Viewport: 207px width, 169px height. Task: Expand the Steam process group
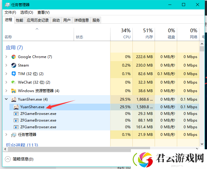point(6,65)
